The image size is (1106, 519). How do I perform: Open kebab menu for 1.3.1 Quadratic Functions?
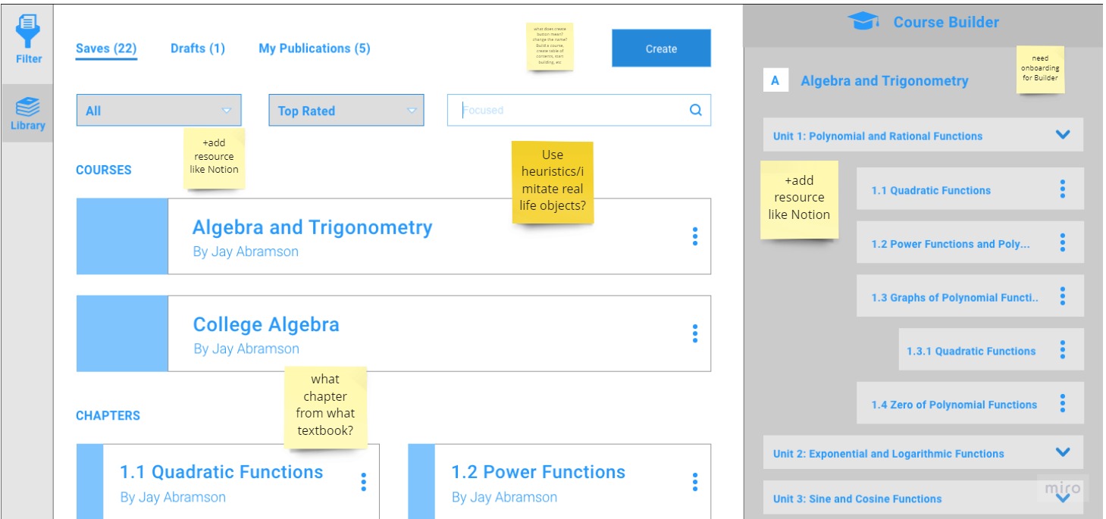pyautogui.click(x=1062, y=350)
